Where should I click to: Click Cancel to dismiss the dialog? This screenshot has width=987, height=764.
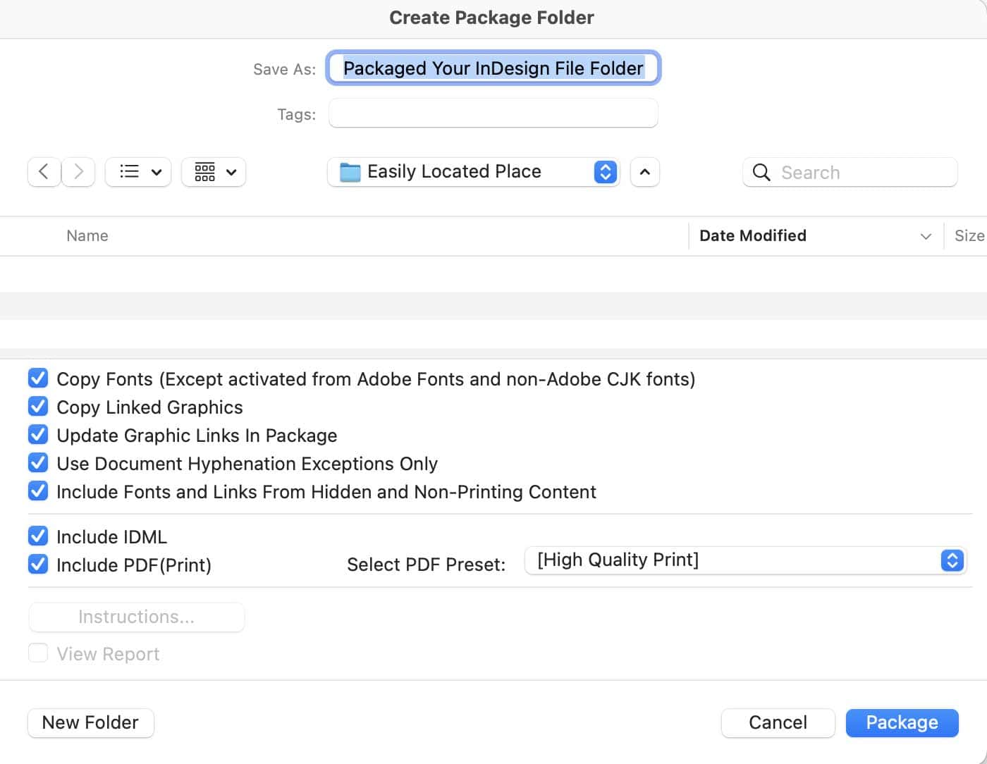(778, 722)
